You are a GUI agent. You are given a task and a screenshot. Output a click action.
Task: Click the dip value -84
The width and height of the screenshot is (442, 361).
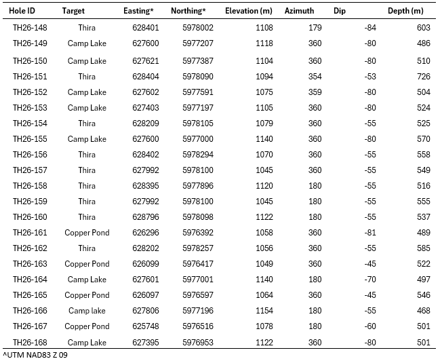[x=370, y=28]
